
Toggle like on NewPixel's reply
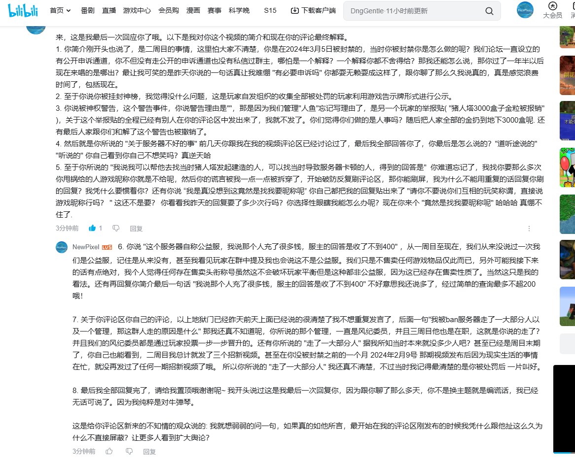tap(109, 451)
